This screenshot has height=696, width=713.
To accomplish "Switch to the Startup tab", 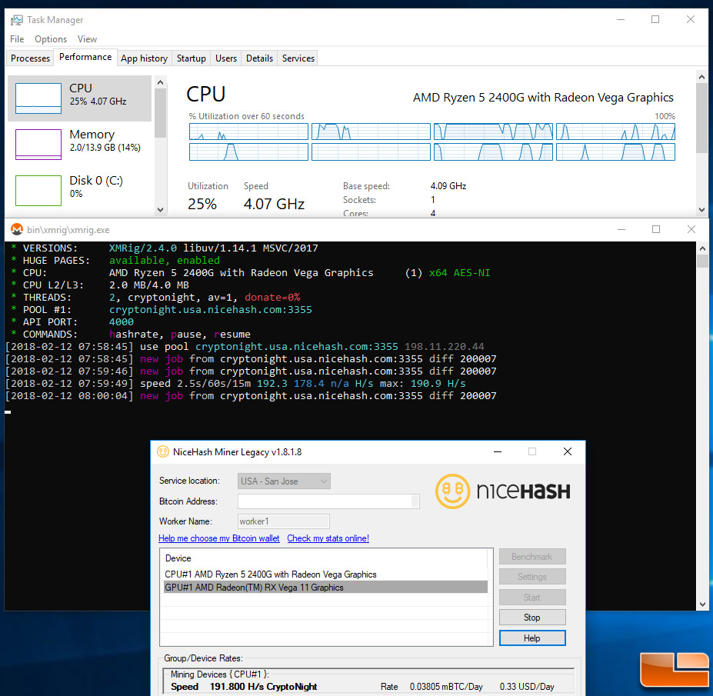I will point(191,58).
